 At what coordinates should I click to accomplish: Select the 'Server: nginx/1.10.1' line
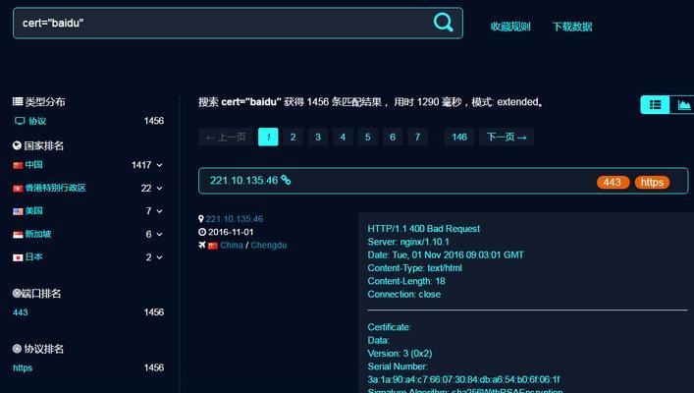pyautogui.click(x=408, y=242)
